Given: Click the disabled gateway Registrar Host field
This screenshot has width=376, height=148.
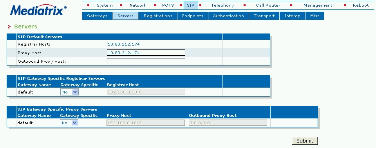Looking at the screenshot, I should tap(146, 92).
